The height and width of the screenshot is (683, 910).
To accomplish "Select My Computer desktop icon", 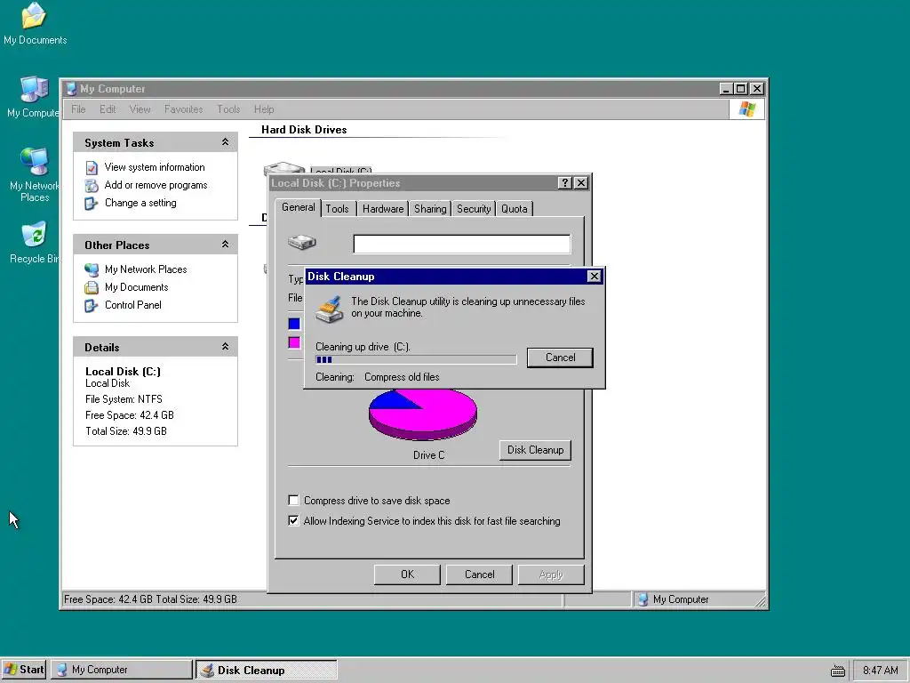I will [34, 96].
